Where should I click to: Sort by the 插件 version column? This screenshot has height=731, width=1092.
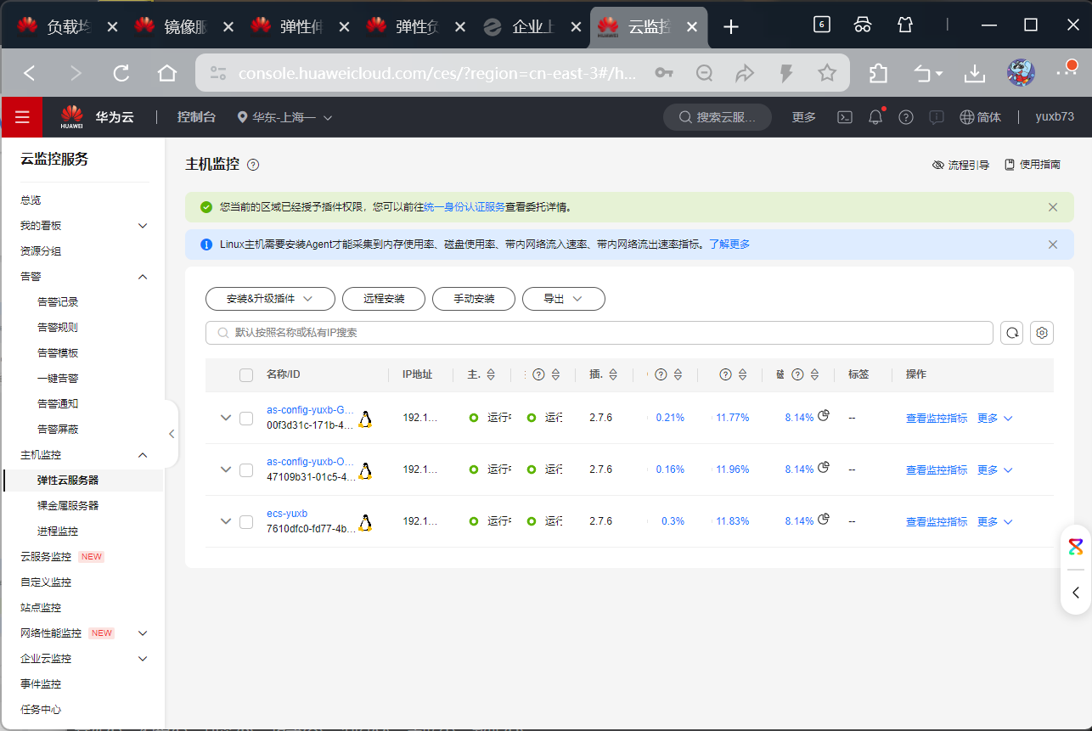pos(613,374)
